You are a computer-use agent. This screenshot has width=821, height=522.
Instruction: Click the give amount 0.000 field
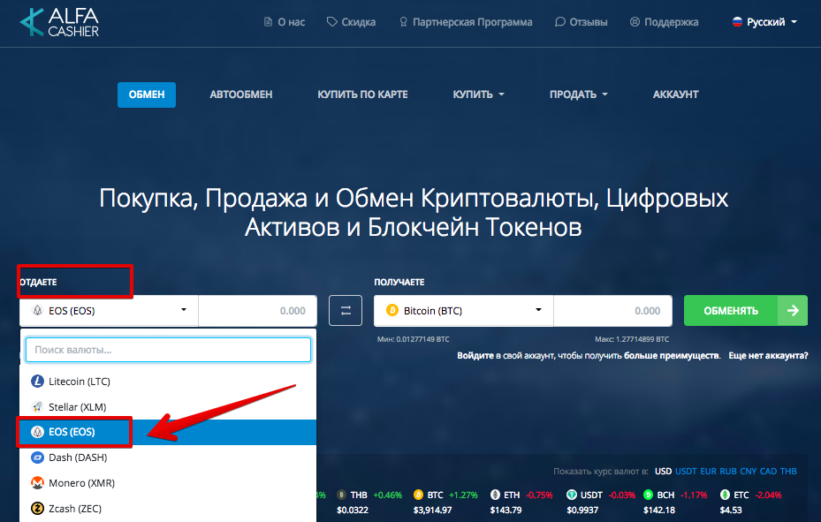click(x=257, y=311)
